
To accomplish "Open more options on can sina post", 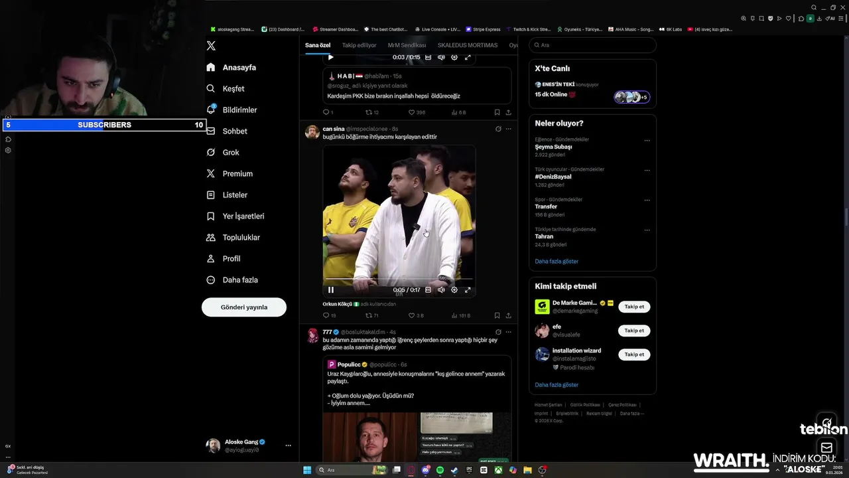I will pos(509,129).
